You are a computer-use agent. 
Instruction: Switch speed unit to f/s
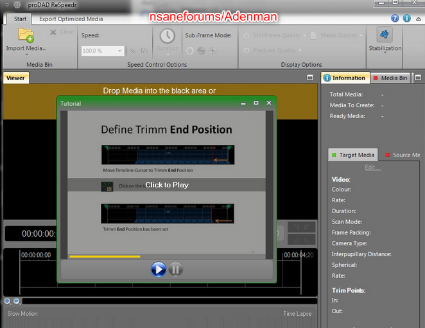[x=144, y=51]
